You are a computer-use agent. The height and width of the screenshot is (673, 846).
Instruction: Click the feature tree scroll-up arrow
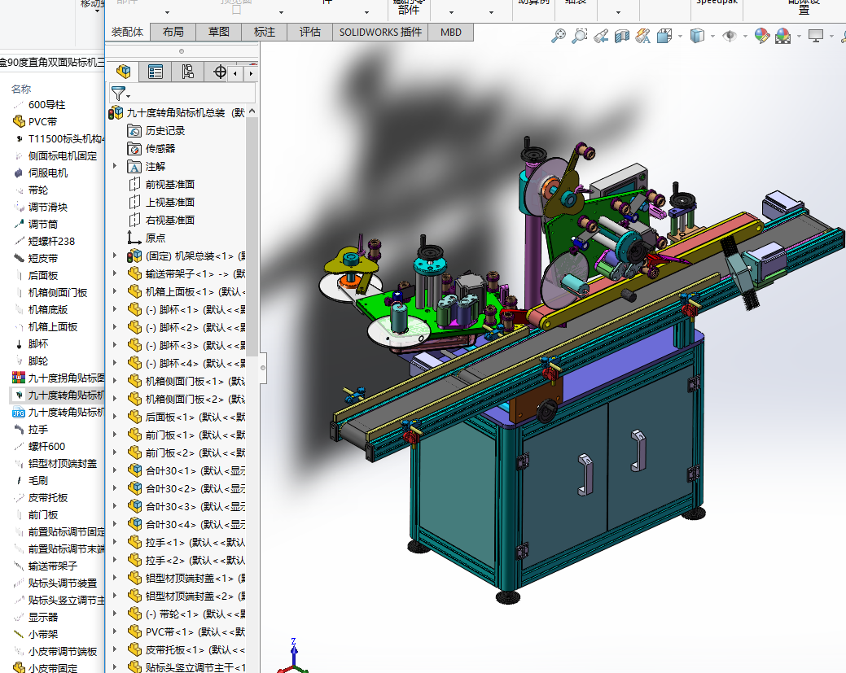(x=252, y=111)
